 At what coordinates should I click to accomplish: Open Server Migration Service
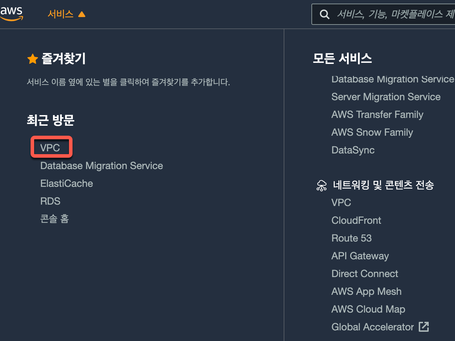tap(386, 97)
